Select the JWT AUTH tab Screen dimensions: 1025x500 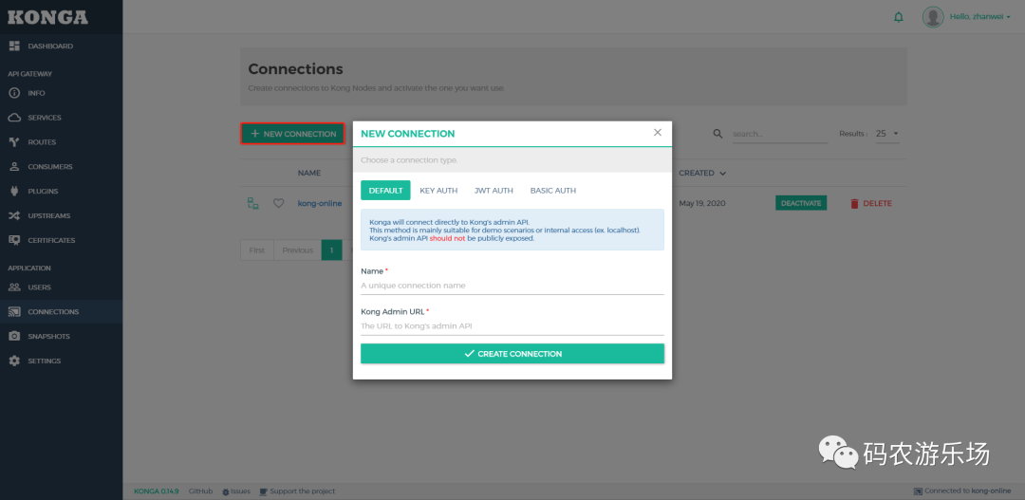pyautogui.click(x=494, y=191)
